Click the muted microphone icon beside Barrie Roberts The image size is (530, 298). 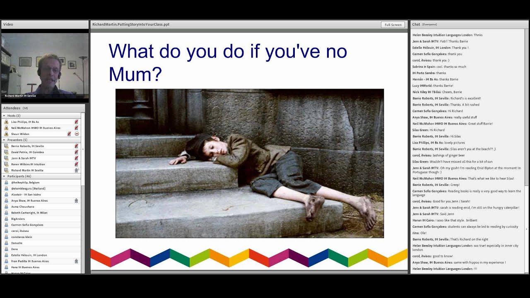[76, 146]
